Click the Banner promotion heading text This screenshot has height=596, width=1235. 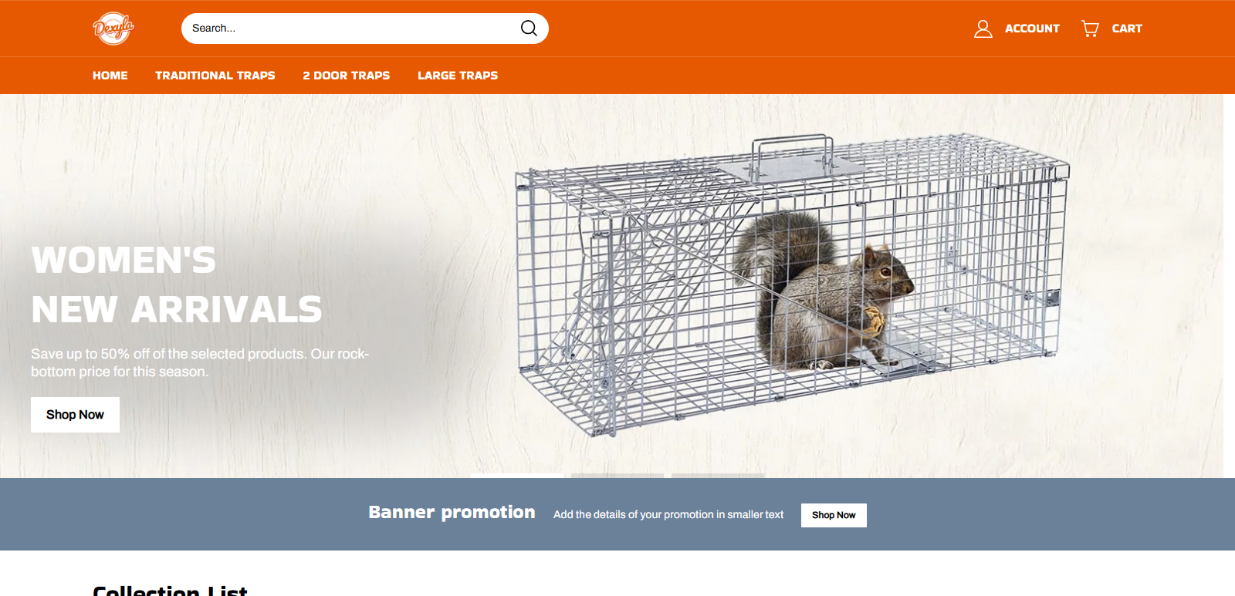(452, 513)
